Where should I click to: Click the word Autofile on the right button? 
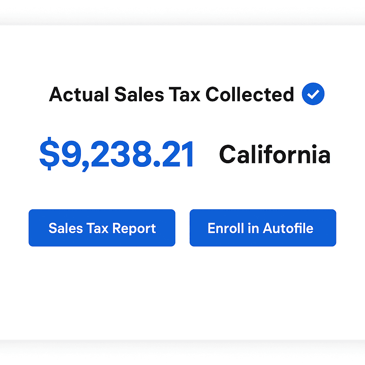[x=288, y=228]
